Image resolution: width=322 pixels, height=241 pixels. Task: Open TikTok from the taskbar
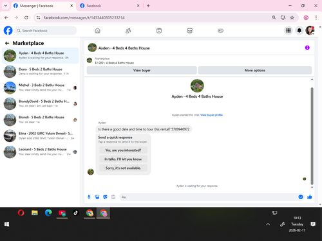[x=75, y=213]
